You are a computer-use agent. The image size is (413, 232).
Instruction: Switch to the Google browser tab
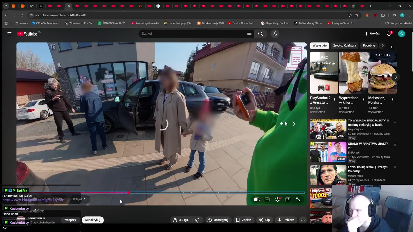pyautogui.click(x=158, y=6)
